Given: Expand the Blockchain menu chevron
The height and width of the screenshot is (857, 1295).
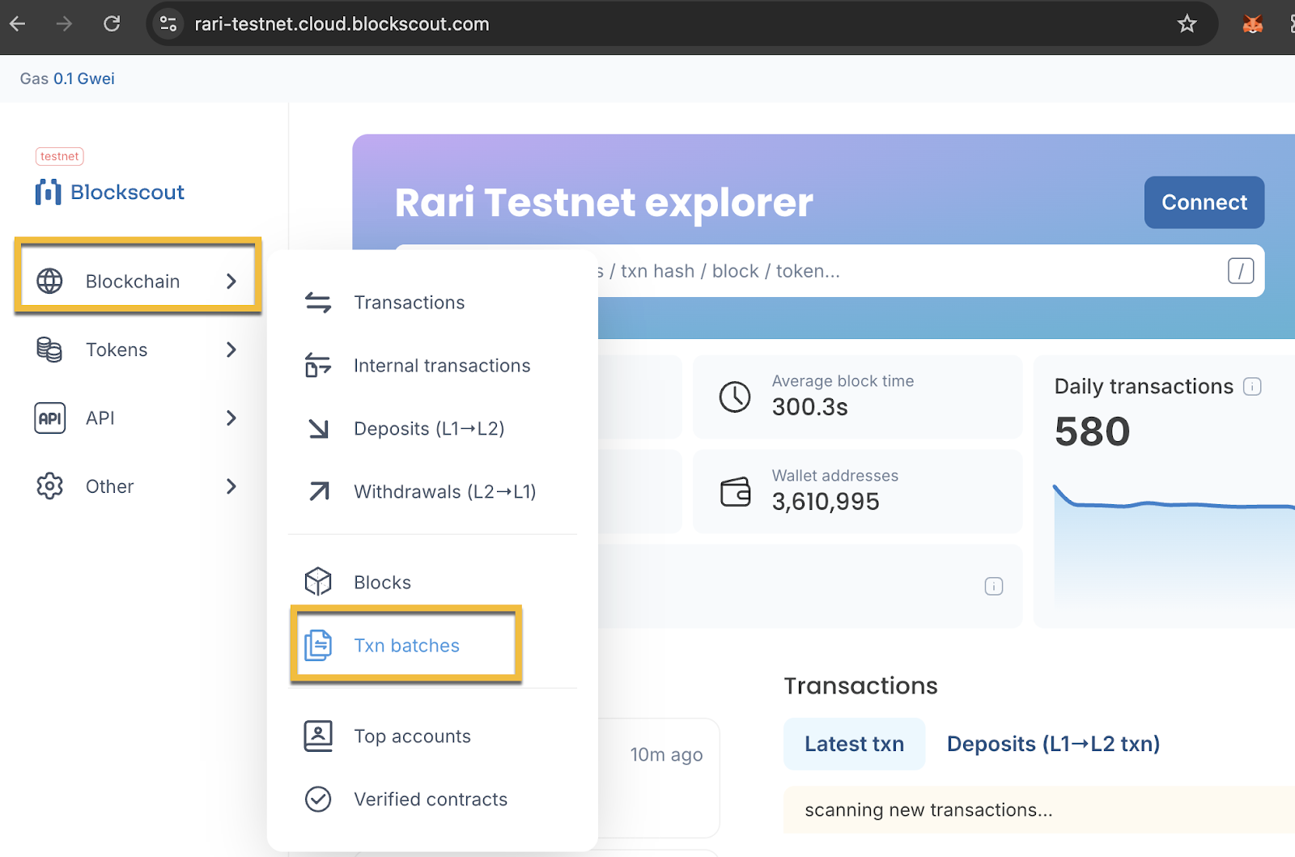Looking at the screenshot, I should coord(231,281).
